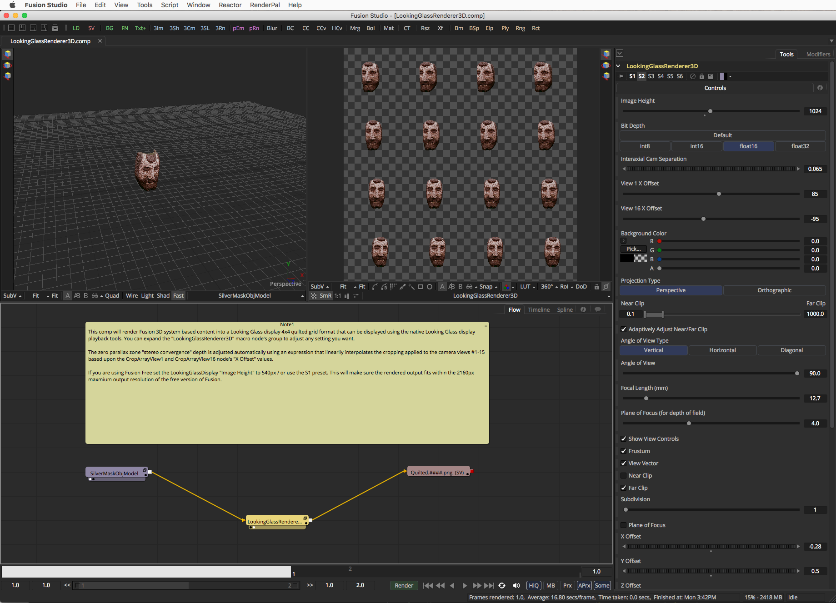This screenshot has height=603, width=836.
Task: Click the pin icon next to S1
Action: [x=621, y=76]
